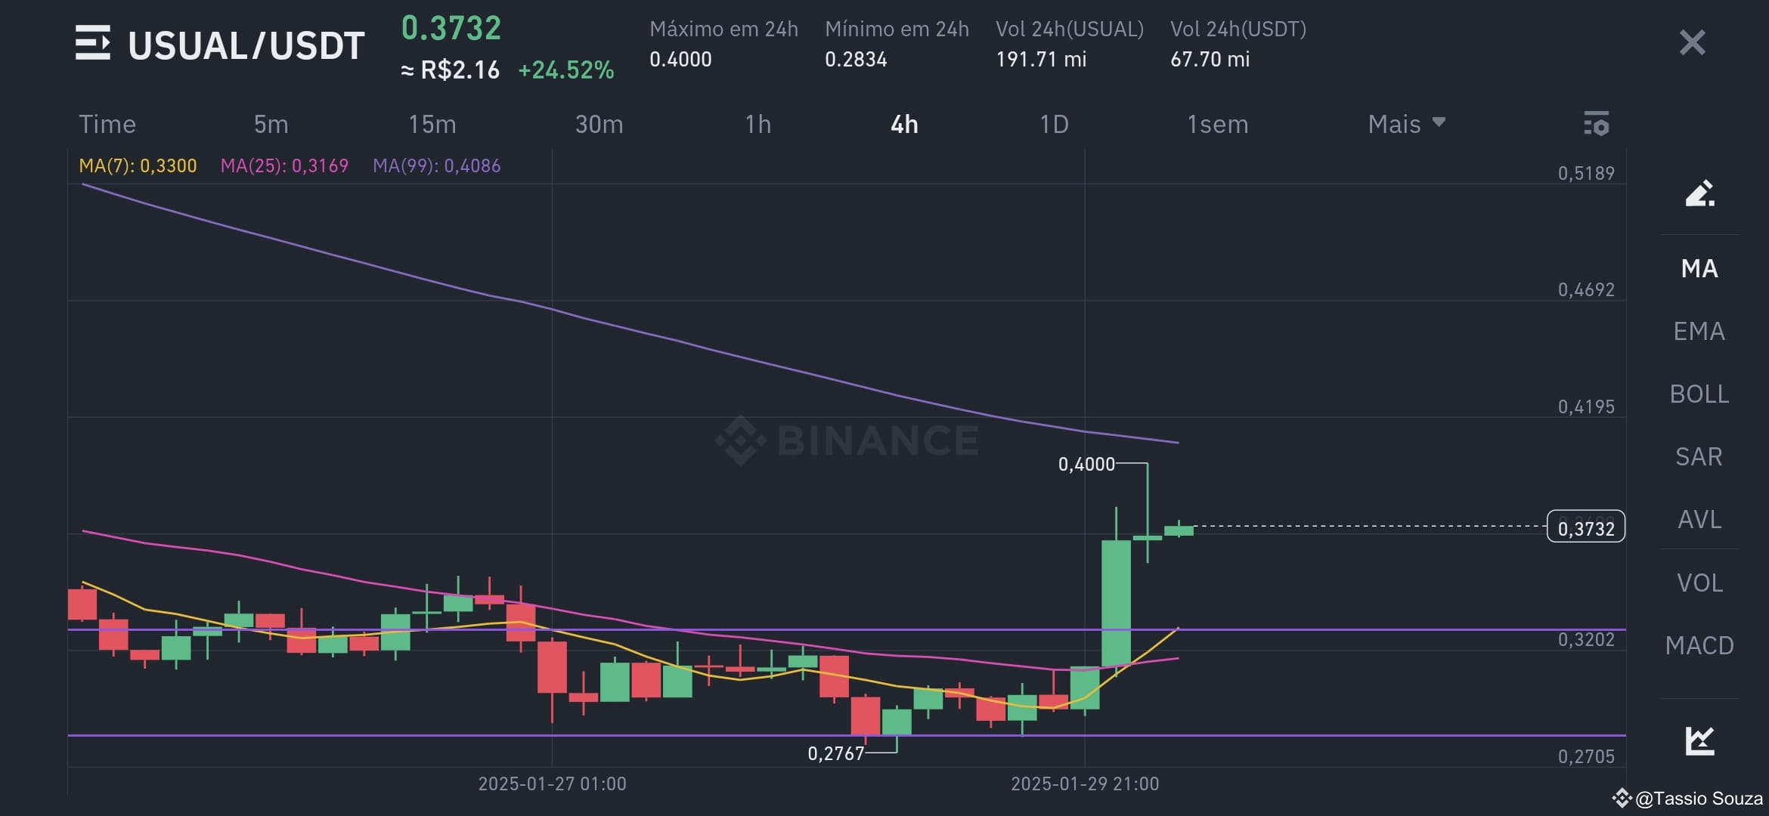Image resolution: width=1769 pixels, height=816 pixels.
Task: Select the 1h interval
Action: coord(758,124)
